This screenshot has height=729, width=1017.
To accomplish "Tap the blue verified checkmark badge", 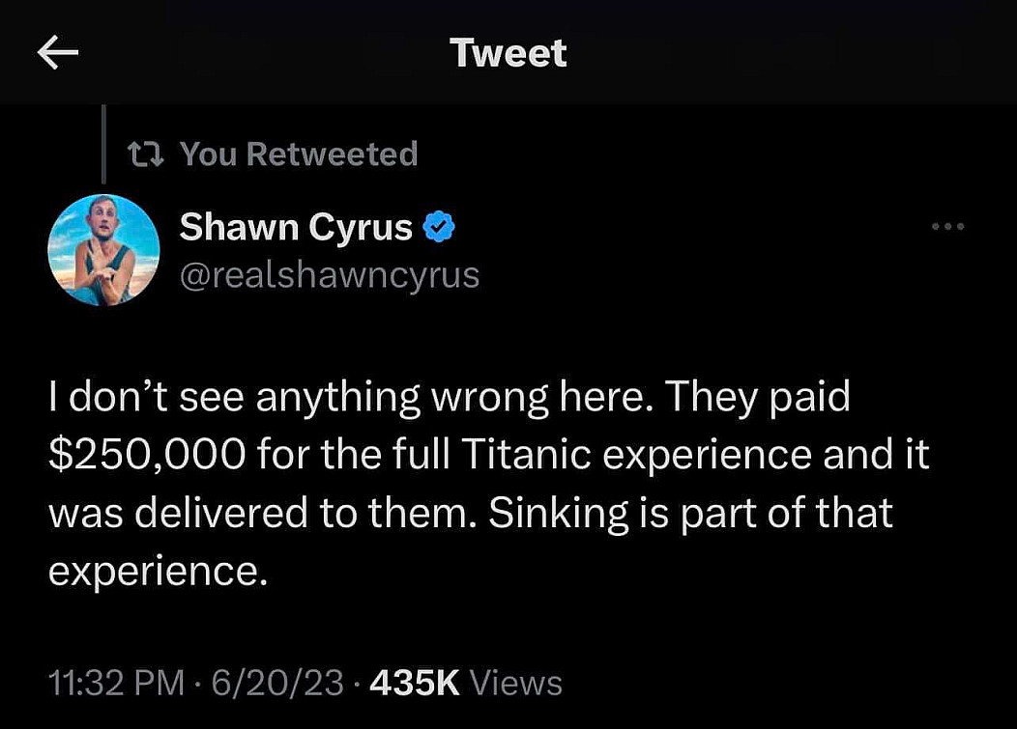I will pyautogui.click(x=440, y=228).
